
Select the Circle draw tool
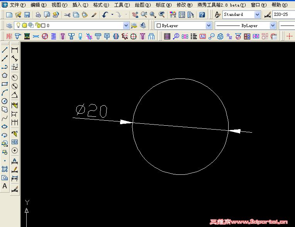pos(5,101)
